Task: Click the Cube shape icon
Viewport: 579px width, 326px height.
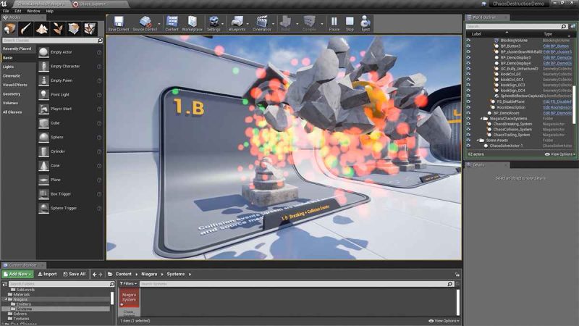Action: [43, 123]
